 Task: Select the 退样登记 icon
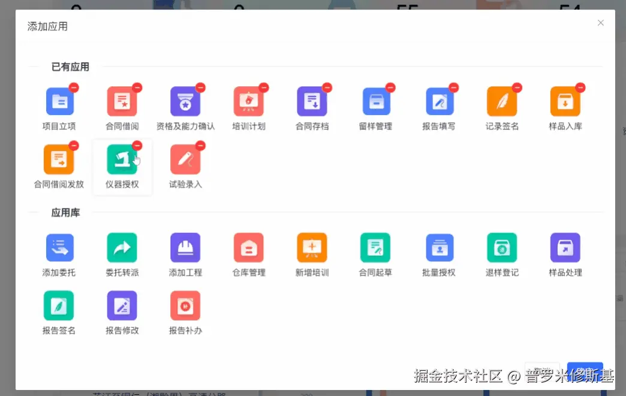(x=501, y=247)
